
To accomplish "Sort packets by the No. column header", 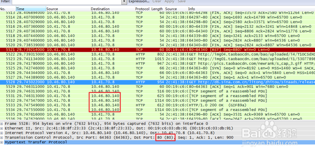I will point(8,9).
